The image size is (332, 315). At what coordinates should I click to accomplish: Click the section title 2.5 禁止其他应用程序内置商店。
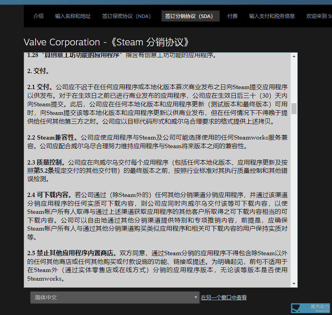tap(72, 253)
